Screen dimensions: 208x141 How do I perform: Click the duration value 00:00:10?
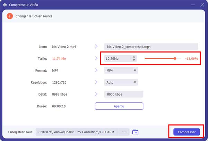[x=59, y=106]
